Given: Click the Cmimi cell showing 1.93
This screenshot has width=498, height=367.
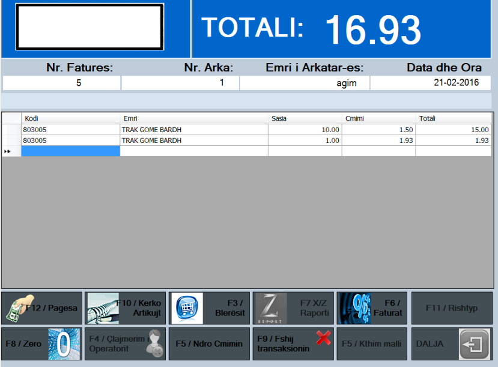Looking at the screenshot, I should 378,141.
